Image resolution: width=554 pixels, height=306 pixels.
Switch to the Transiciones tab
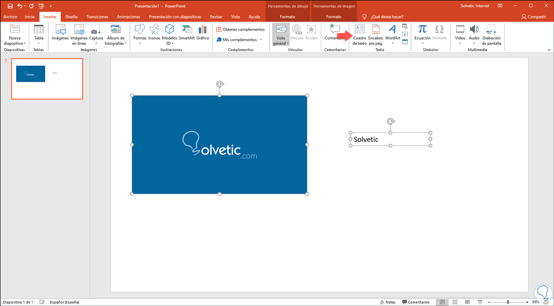97,17
